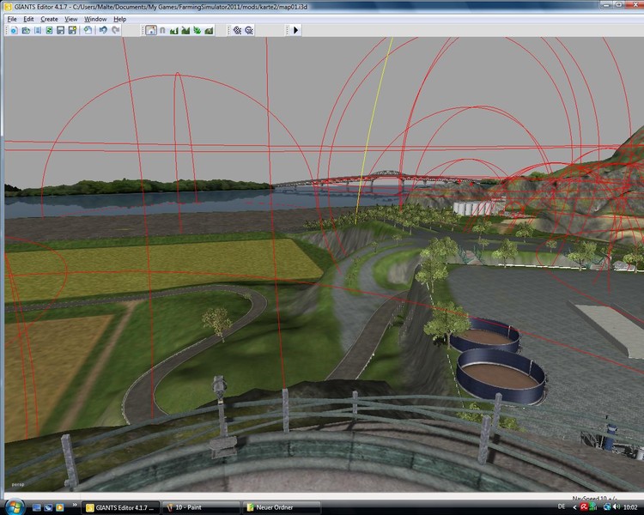
Task: Click the first gear toolbar icon
Action: tap(237, 30)
